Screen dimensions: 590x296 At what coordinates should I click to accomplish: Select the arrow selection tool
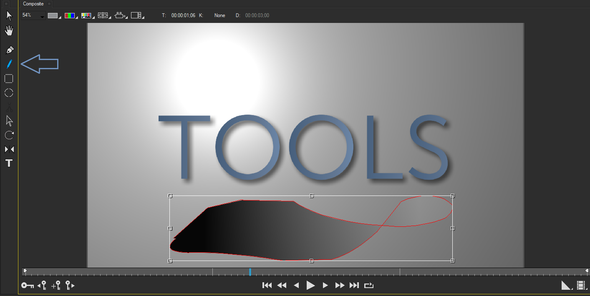[9, 15]
